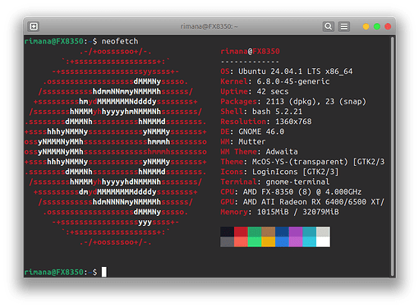The image size is (419, 308).
Task: Click the 'CPU: AMD FX-8350 (8) @ 4.000GHz' line
Action: [291, 192]
